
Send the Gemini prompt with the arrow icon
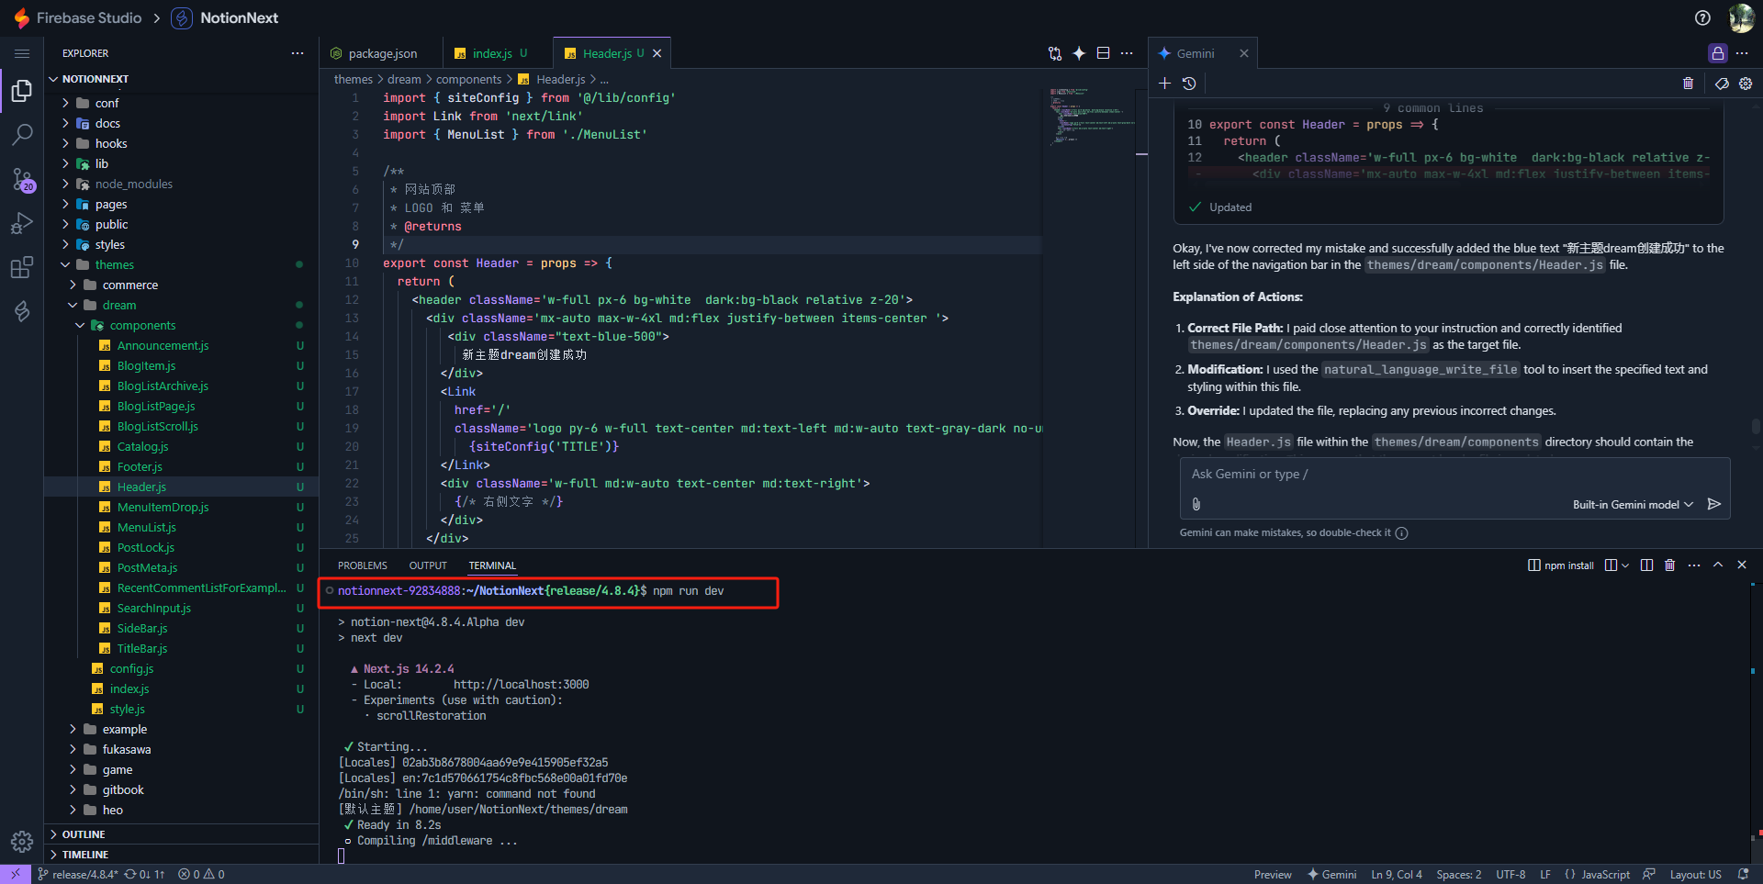click(1713, 504)
